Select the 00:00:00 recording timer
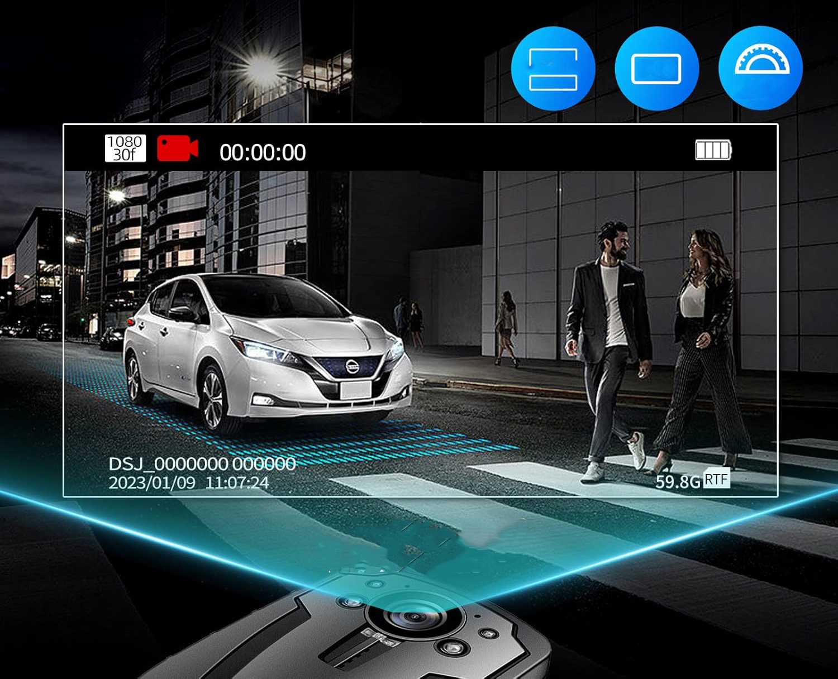 [x=263, y=152]
